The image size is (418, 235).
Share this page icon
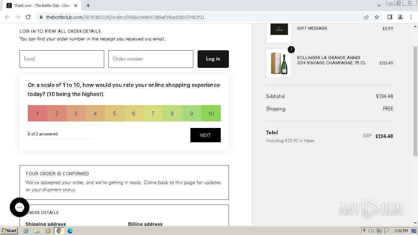pos(366,17)
